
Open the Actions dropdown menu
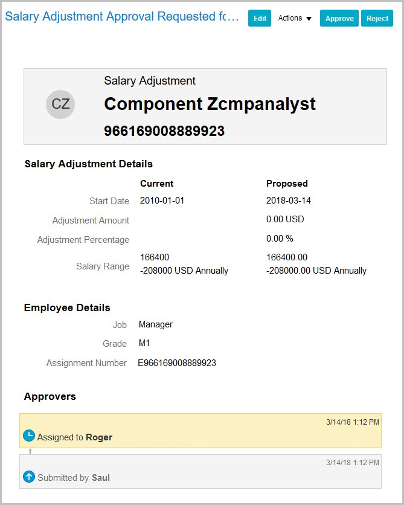click(x=295, y=18)
